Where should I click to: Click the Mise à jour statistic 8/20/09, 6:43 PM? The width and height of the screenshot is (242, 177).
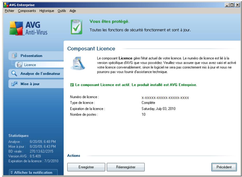click(42, 146)
